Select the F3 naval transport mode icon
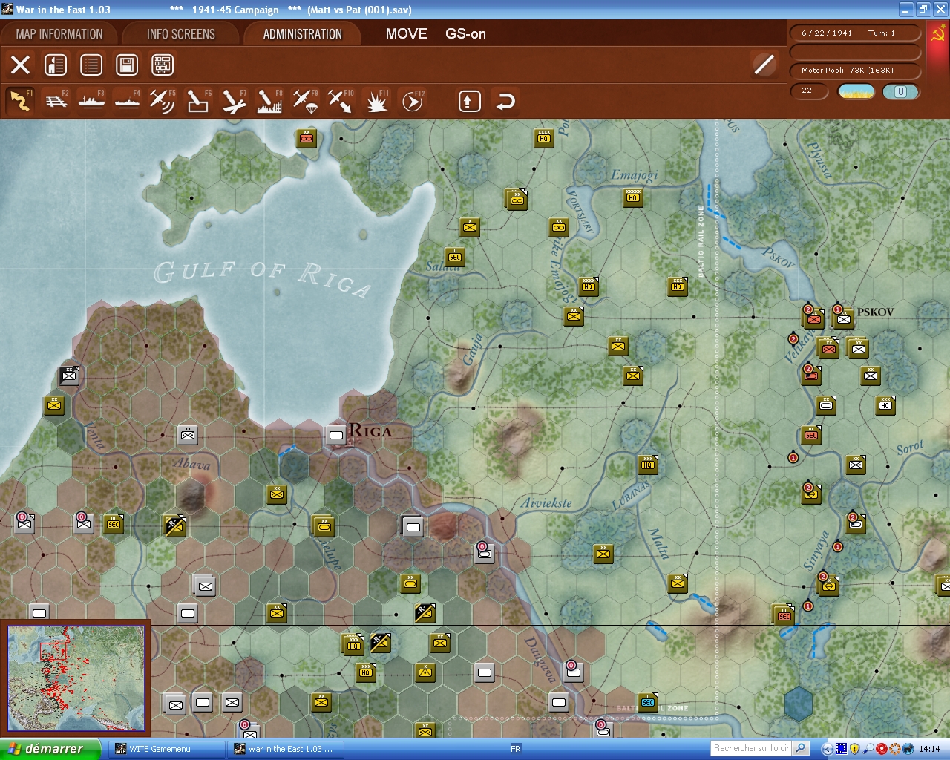Viewport: 950px width, 760px height. 91,101
